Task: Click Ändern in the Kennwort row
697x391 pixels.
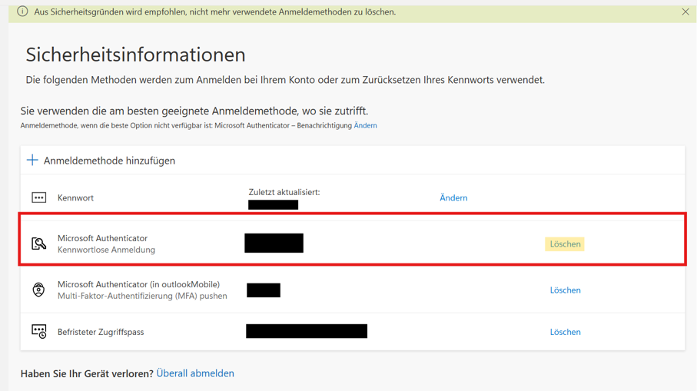Action: point(453,197)
